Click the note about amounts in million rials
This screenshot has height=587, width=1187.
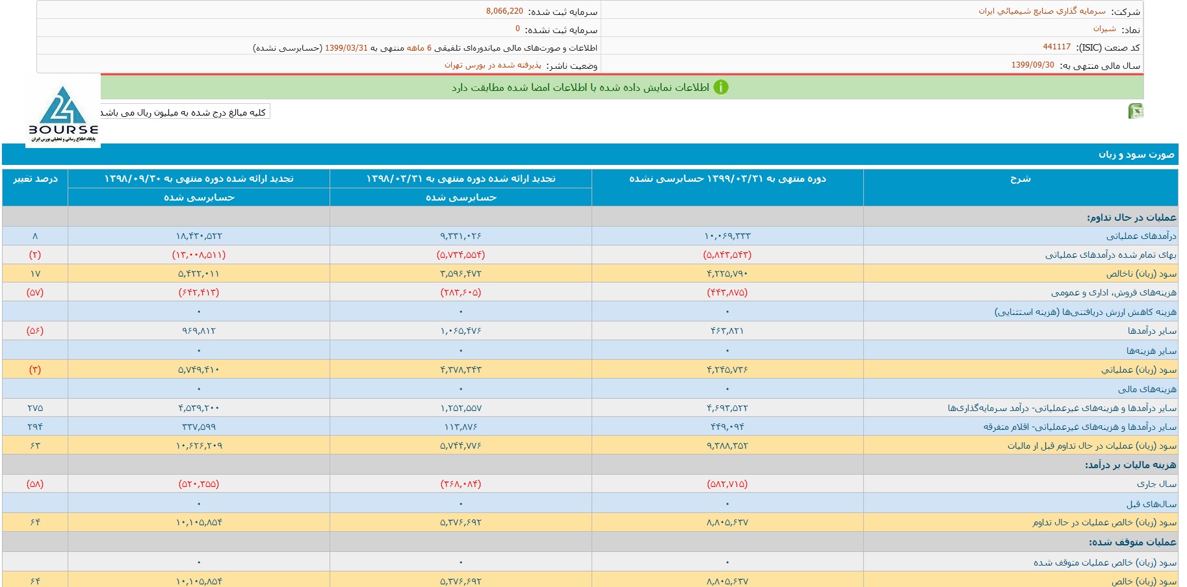[185, 112]
